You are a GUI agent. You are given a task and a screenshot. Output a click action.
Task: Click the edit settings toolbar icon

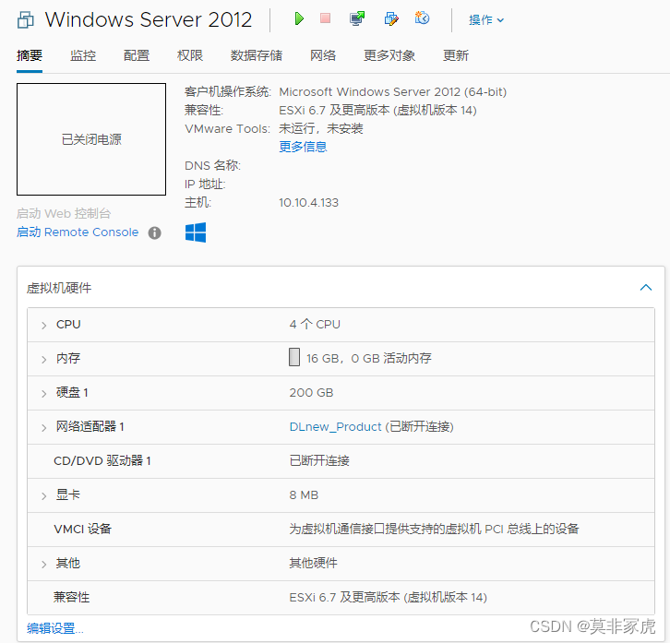pyautogui.click(x=391, y=18)
